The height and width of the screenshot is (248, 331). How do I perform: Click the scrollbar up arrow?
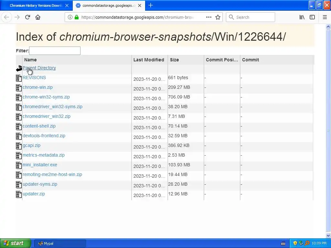[328, 26]
